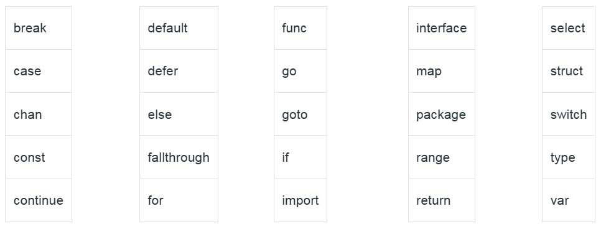Viewport: 601px width, 229px height.
Task: Click the 'return' keyword cell
Action: [442, 200]
